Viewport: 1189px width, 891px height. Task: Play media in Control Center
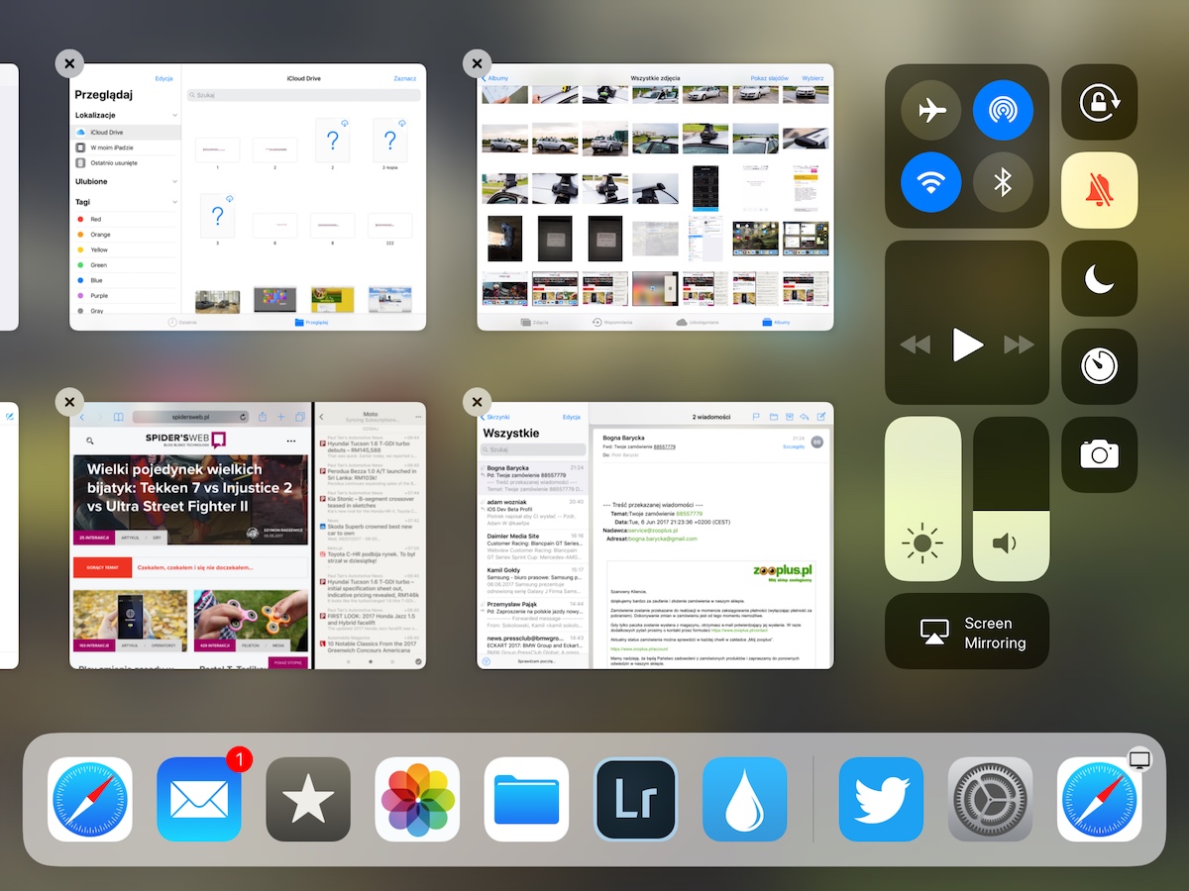click(x=967, y=345)
